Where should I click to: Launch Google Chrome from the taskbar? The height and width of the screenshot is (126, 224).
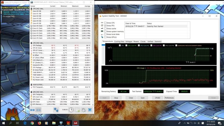(32, 123)
